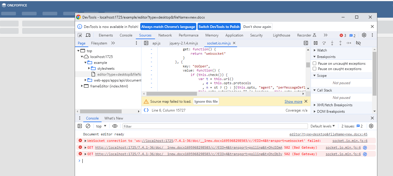
Task: Enable Pause on caught exceptions
Action: (314, 69)
